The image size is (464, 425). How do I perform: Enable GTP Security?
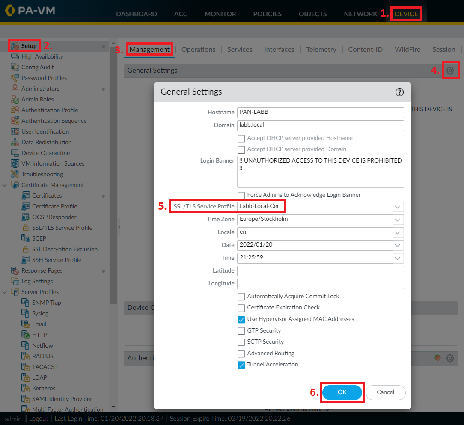point(241,330)
